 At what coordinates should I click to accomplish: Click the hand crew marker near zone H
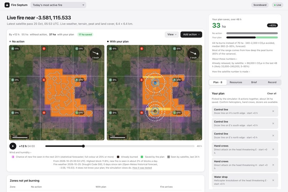coord(155,111)
